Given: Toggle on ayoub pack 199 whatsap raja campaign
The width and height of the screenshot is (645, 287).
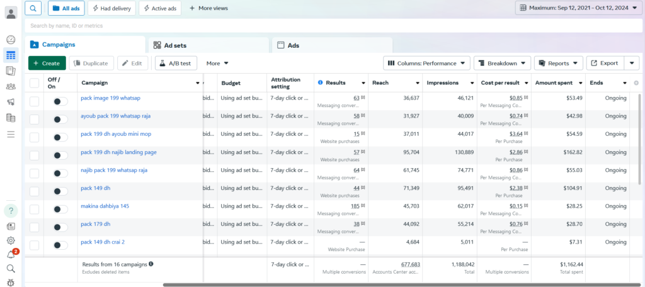Looking at the screenshot, I should pos(60,119).
